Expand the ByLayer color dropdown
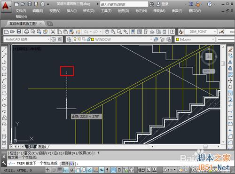The image size is (235, 174). click(x=213, y=40)
